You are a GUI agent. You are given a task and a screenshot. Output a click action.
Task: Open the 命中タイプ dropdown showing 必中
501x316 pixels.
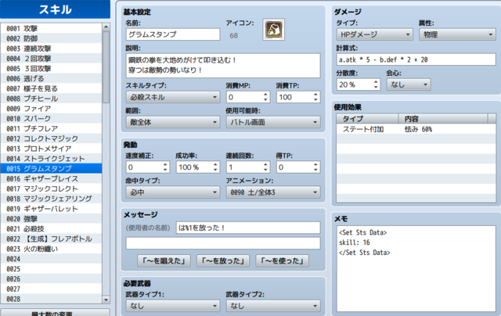click(x=173, y=192)
